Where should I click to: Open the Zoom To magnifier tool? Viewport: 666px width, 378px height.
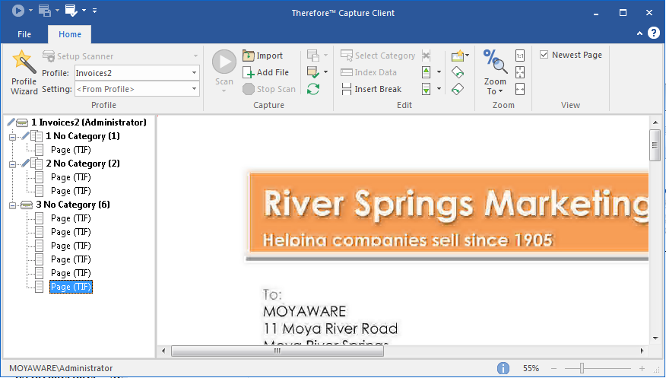[495, 72]
